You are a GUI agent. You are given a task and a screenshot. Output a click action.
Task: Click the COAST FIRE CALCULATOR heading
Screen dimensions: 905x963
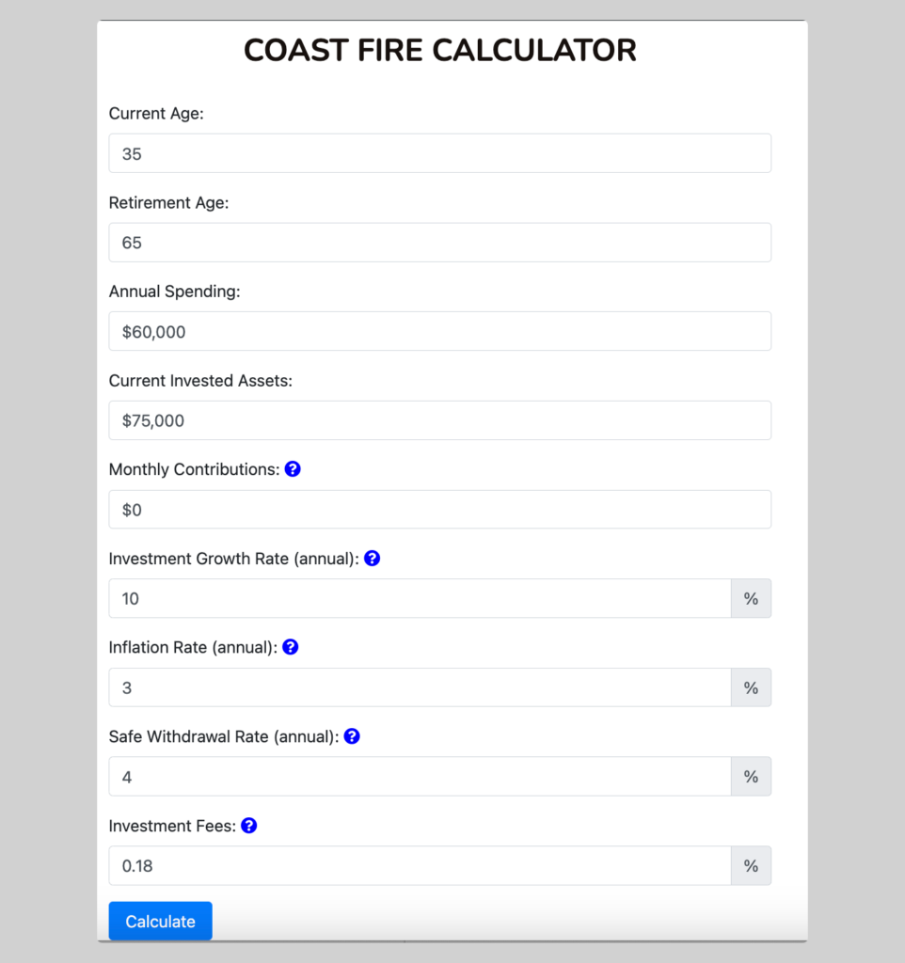coord(439,50)
